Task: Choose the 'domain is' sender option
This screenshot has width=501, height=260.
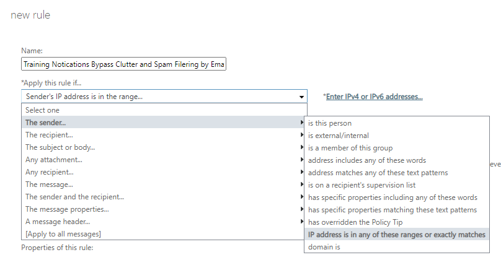Action: (x=396, y=247)
